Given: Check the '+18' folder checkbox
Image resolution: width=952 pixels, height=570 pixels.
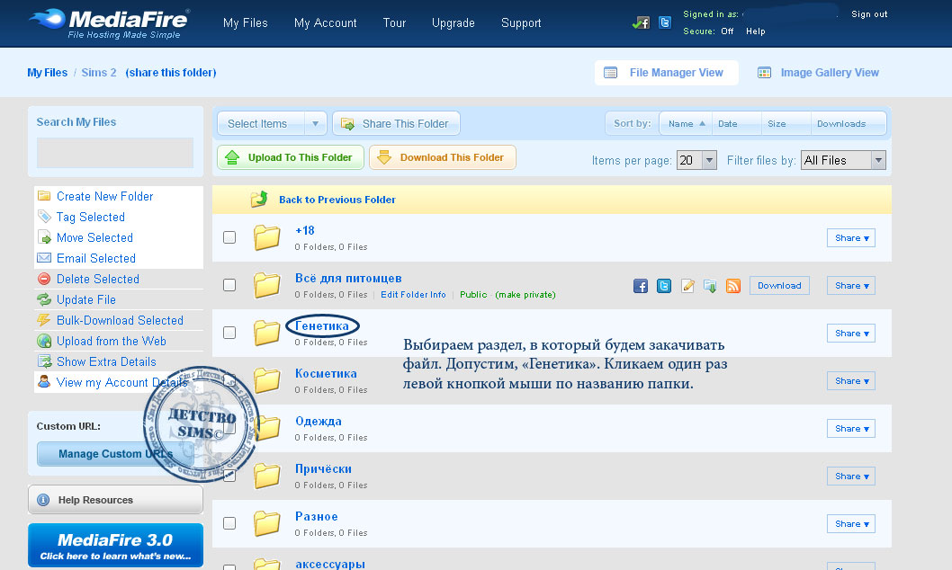Looking at the screenshot, I should 229,237.
